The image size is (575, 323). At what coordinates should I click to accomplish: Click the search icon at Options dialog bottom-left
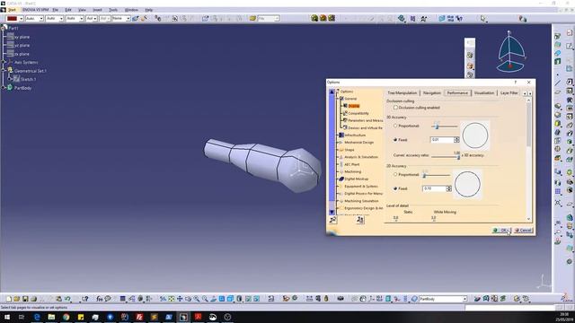pos(332,219)
